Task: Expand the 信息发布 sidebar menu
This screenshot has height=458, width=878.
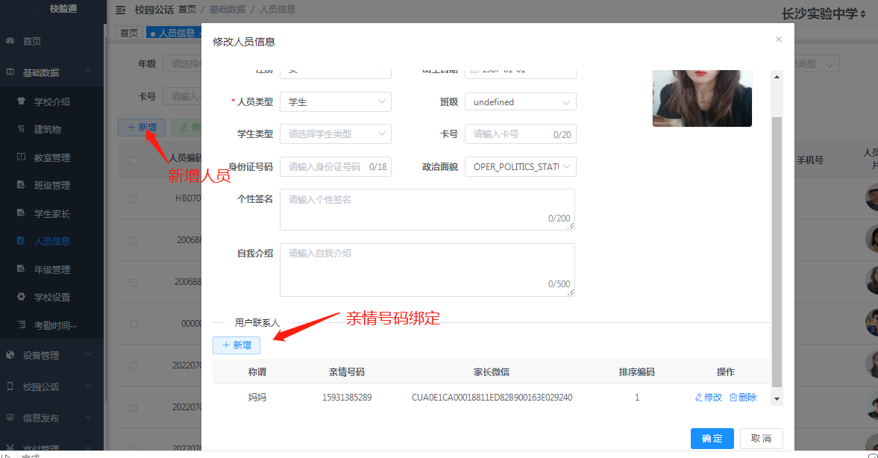Action: 51,418
